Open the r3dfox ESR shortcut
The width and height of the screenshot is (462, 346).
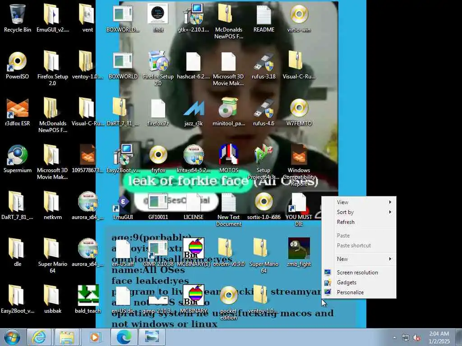click(18, 112)
